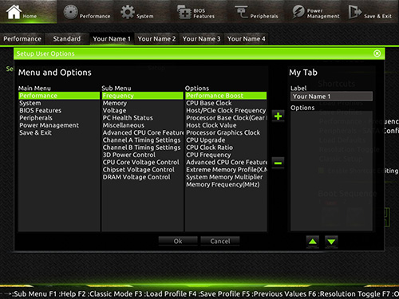Select Advanced CPU Core Features in Options

(226, 163)
